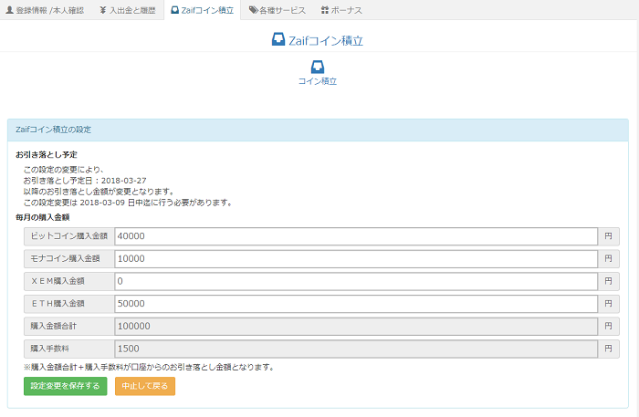Click the tag icon on 各種サービス tab
This screenshot has height=417, width=639.
tap(253, 10)
